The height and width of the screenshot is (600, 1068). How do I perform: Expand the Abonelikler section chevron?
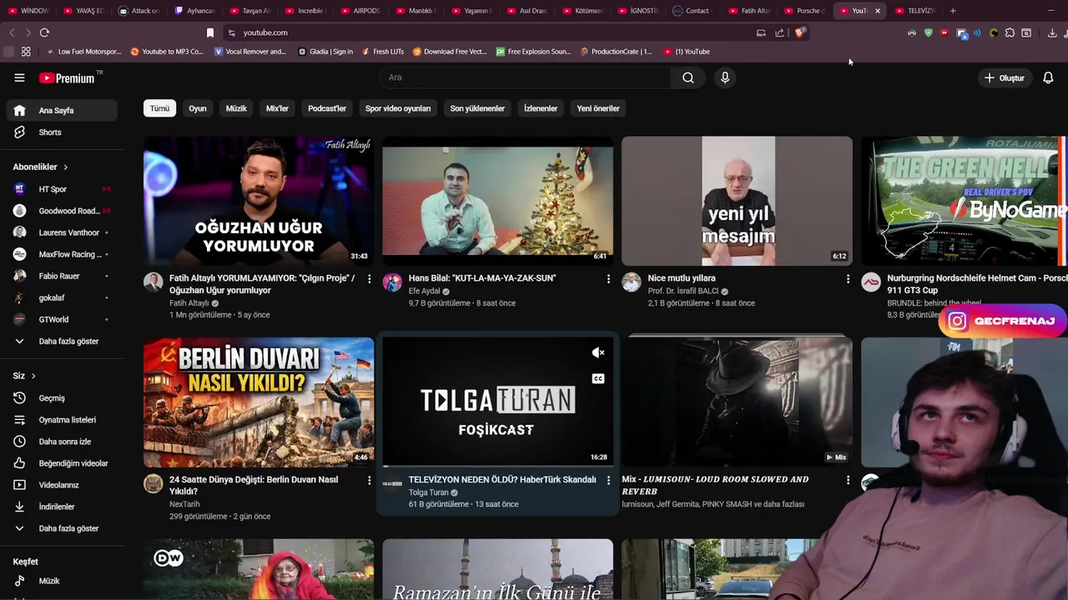65,167
